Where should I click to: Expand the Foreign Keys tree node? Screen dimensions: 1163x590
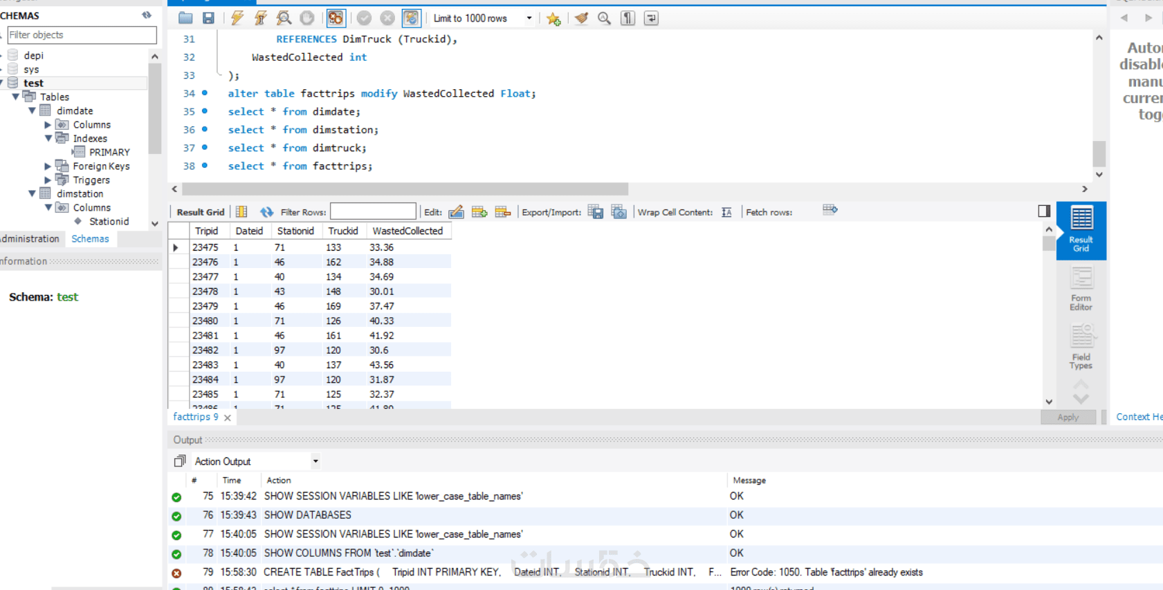coord(48,166)
